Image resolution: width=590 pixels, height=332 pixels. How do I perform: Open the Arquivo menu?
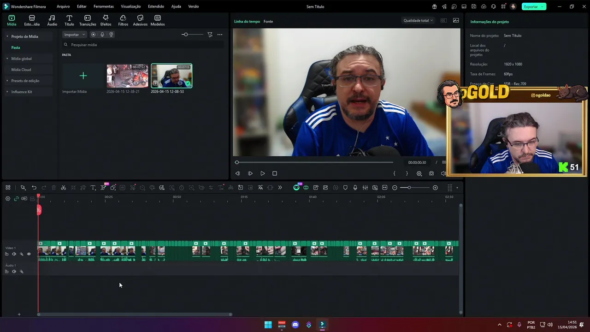(x=63, y=6)
